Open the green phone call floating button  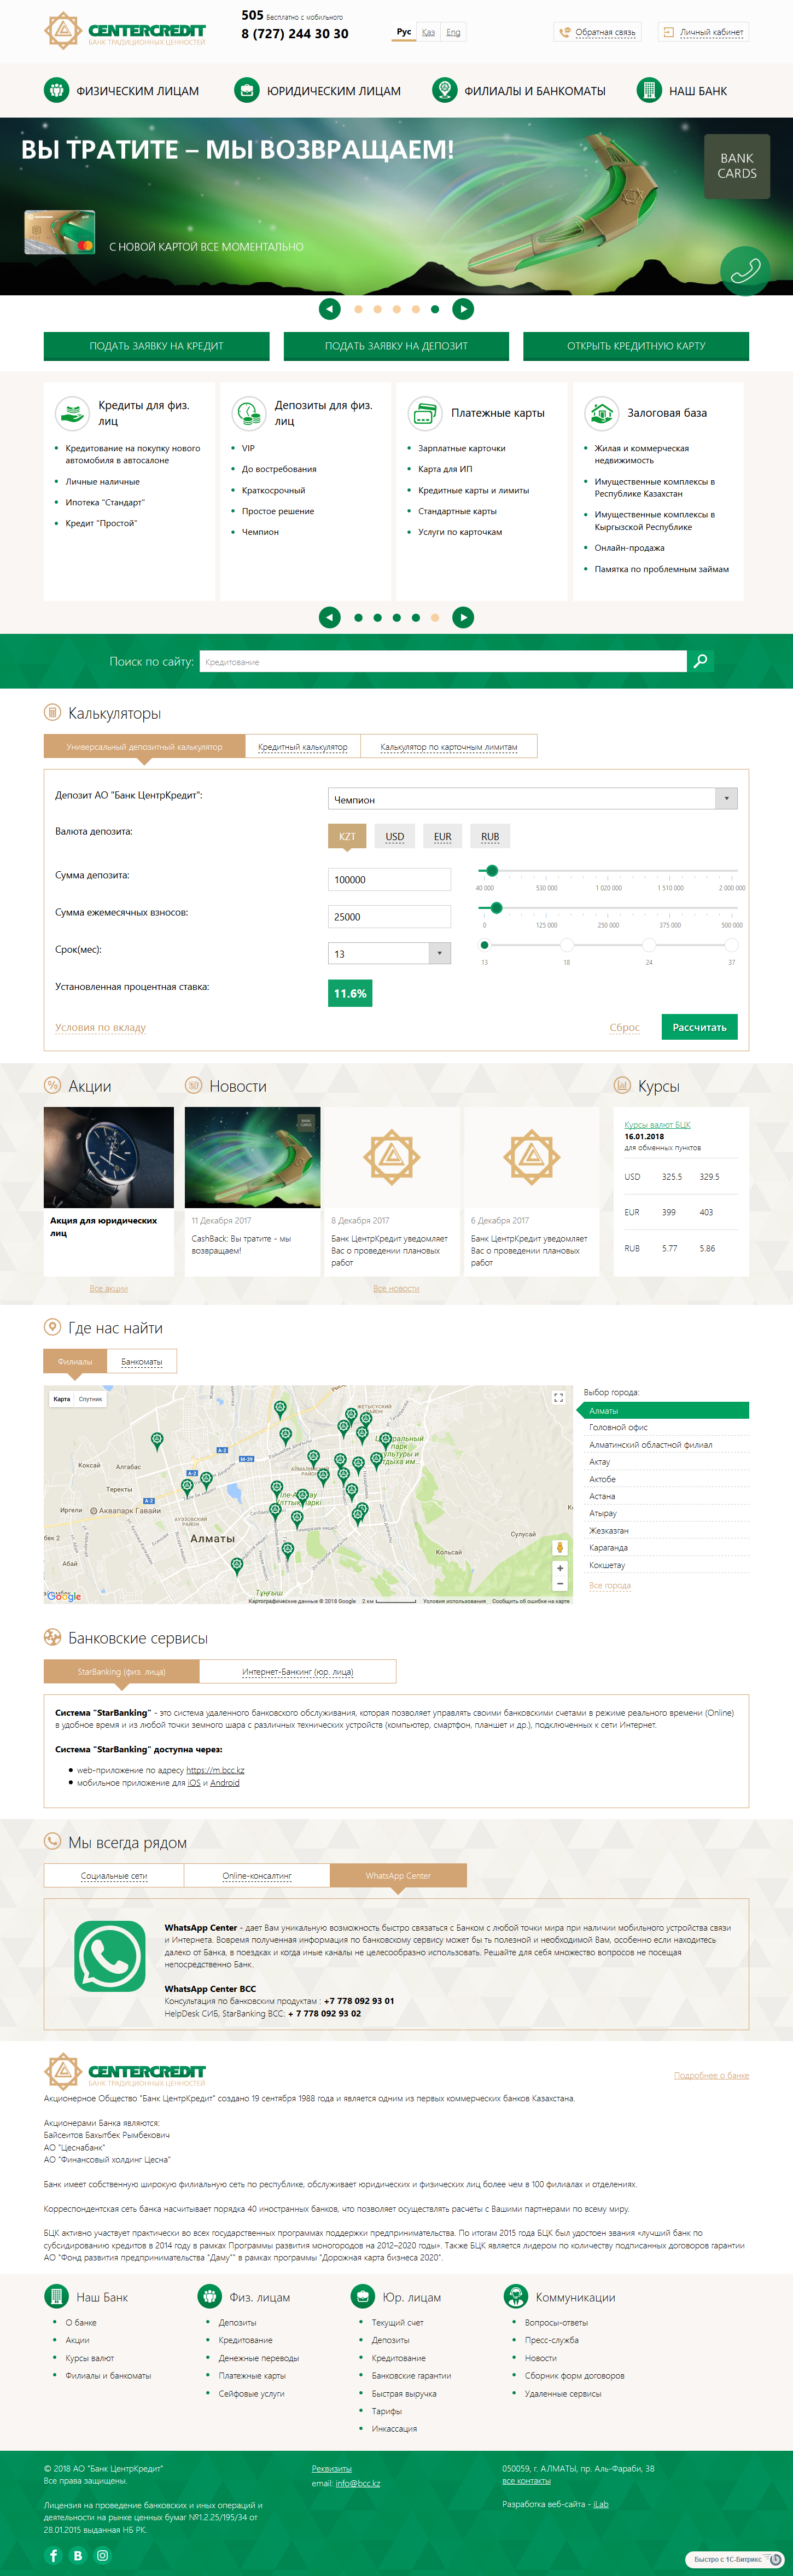coord(745,270)
